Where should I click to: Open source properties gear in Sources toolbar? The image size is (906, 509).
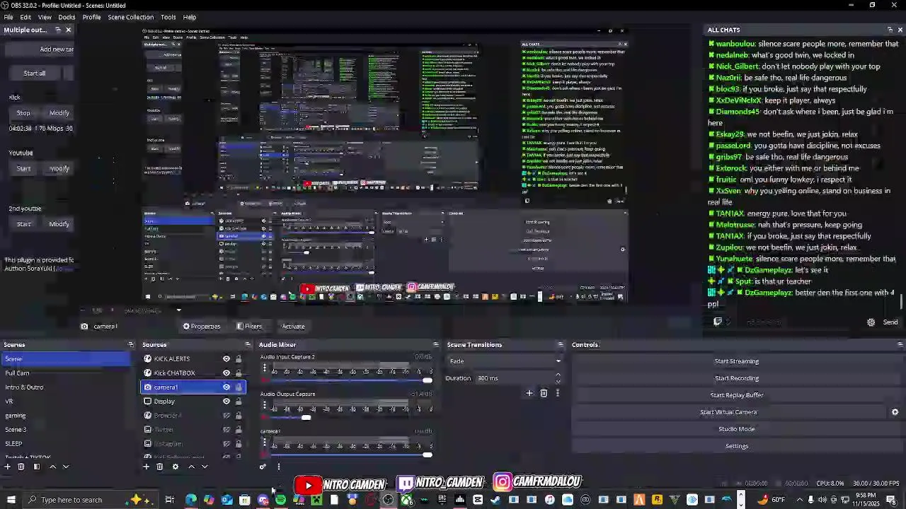(176, 467)
